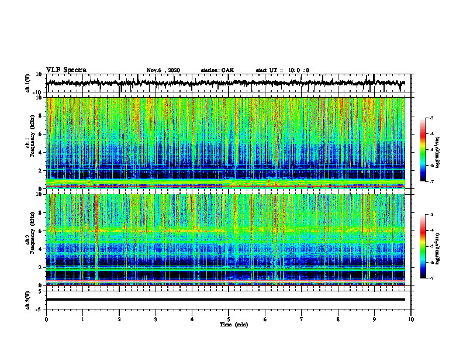Click the 6 kHz tick on ch.2 spectrogram
Image resolution: width=463 pixels, height=358 pixels.
pyautogui.click(x=40, y=231)
